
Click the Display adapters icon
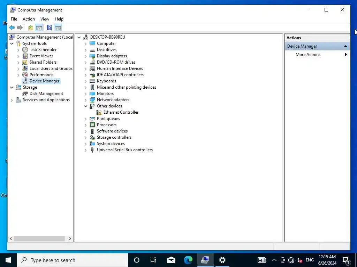coord(92,56)
